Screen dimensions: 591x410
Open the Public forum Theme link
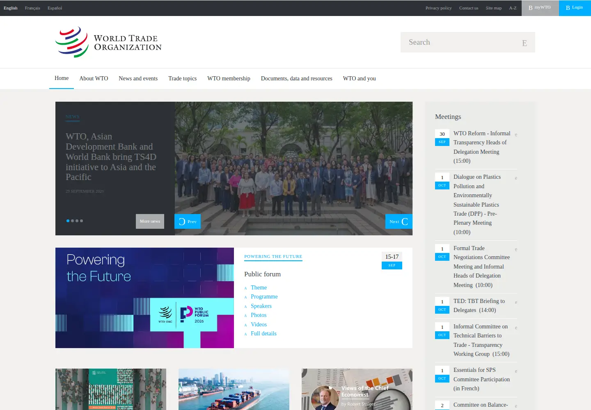click(259, 288)
